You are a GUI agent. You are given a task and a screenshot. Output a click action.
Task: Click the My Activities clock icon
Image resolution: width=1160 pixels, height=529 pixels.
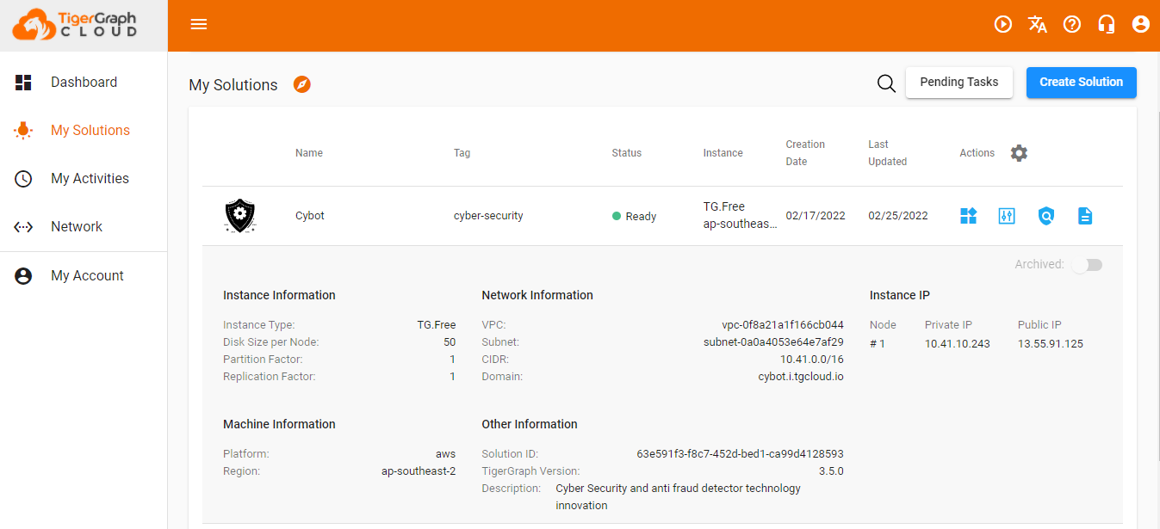pyautogui.click(x=23, y=179)
